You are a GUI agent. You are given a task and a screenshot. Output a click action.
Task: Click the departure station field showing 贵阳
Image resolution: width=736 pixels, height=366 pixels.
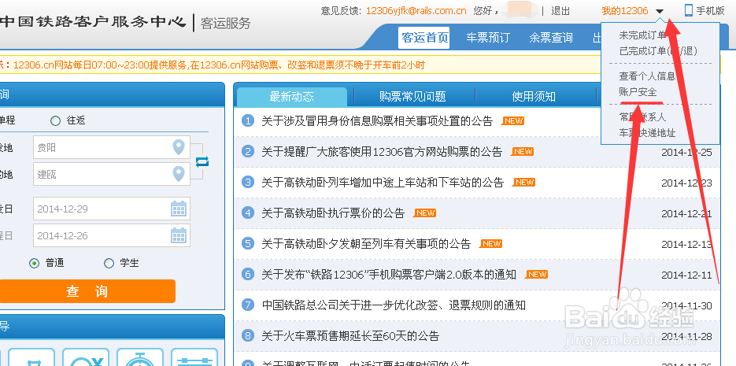coord(112,147)
